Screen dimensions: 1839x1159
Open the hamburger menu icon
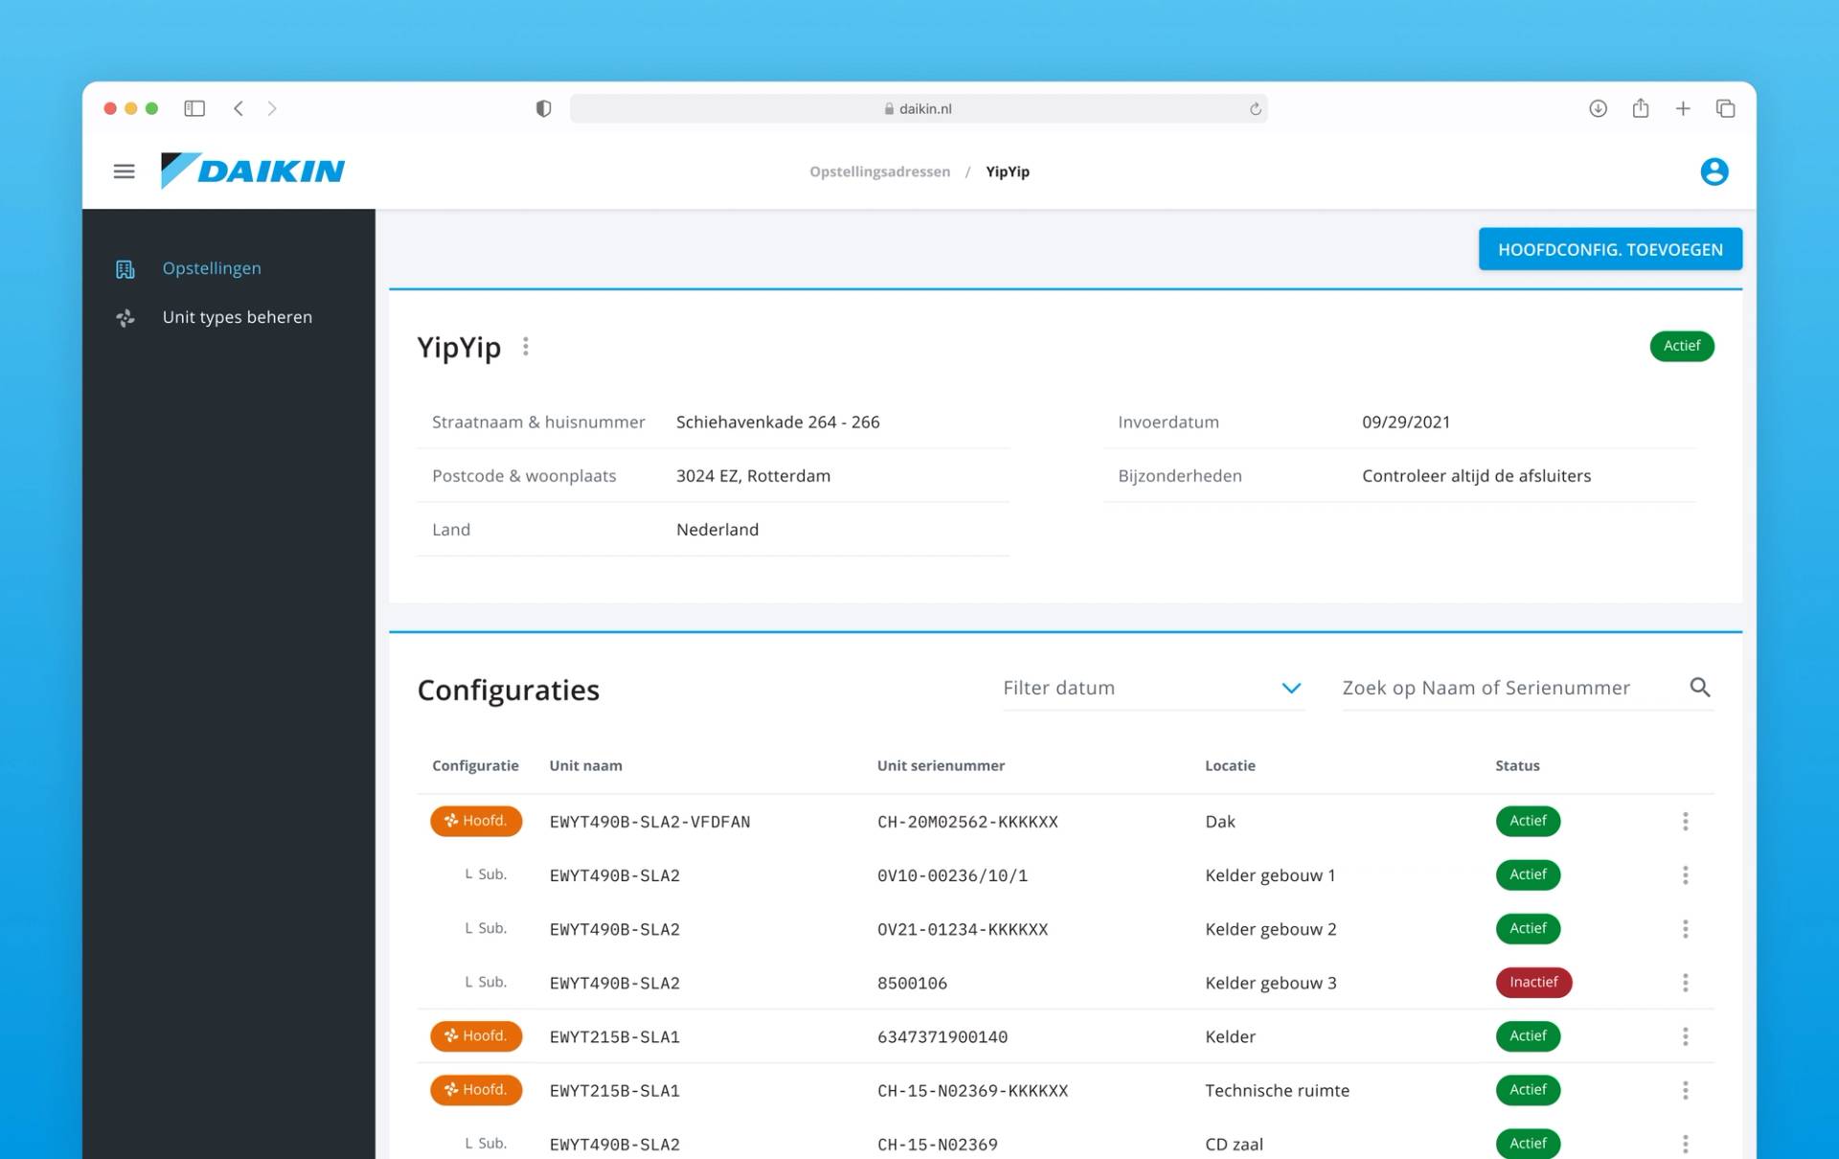[x=124, y=171]
